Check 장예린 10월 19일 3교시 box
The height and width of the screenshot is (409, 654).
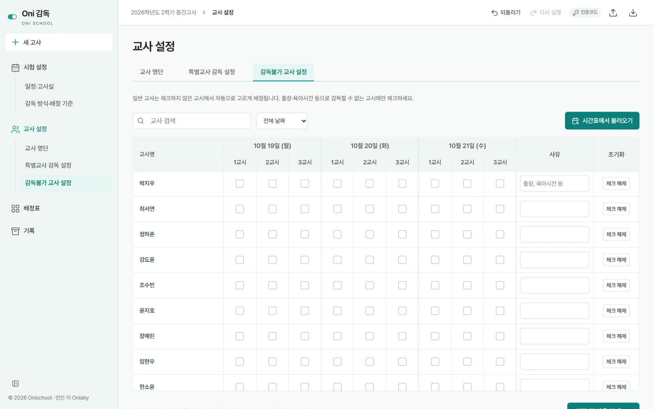(x=305, y=336)
